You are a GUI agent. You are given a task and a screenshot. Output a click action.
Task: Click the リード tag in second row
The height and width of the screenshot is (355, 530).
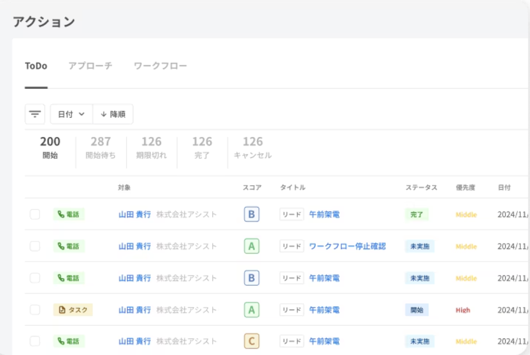[x=292, y=247]
